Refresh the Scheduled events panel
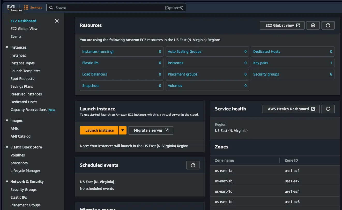The height and width of the screenshot is (210, 342). coord(193,165)
